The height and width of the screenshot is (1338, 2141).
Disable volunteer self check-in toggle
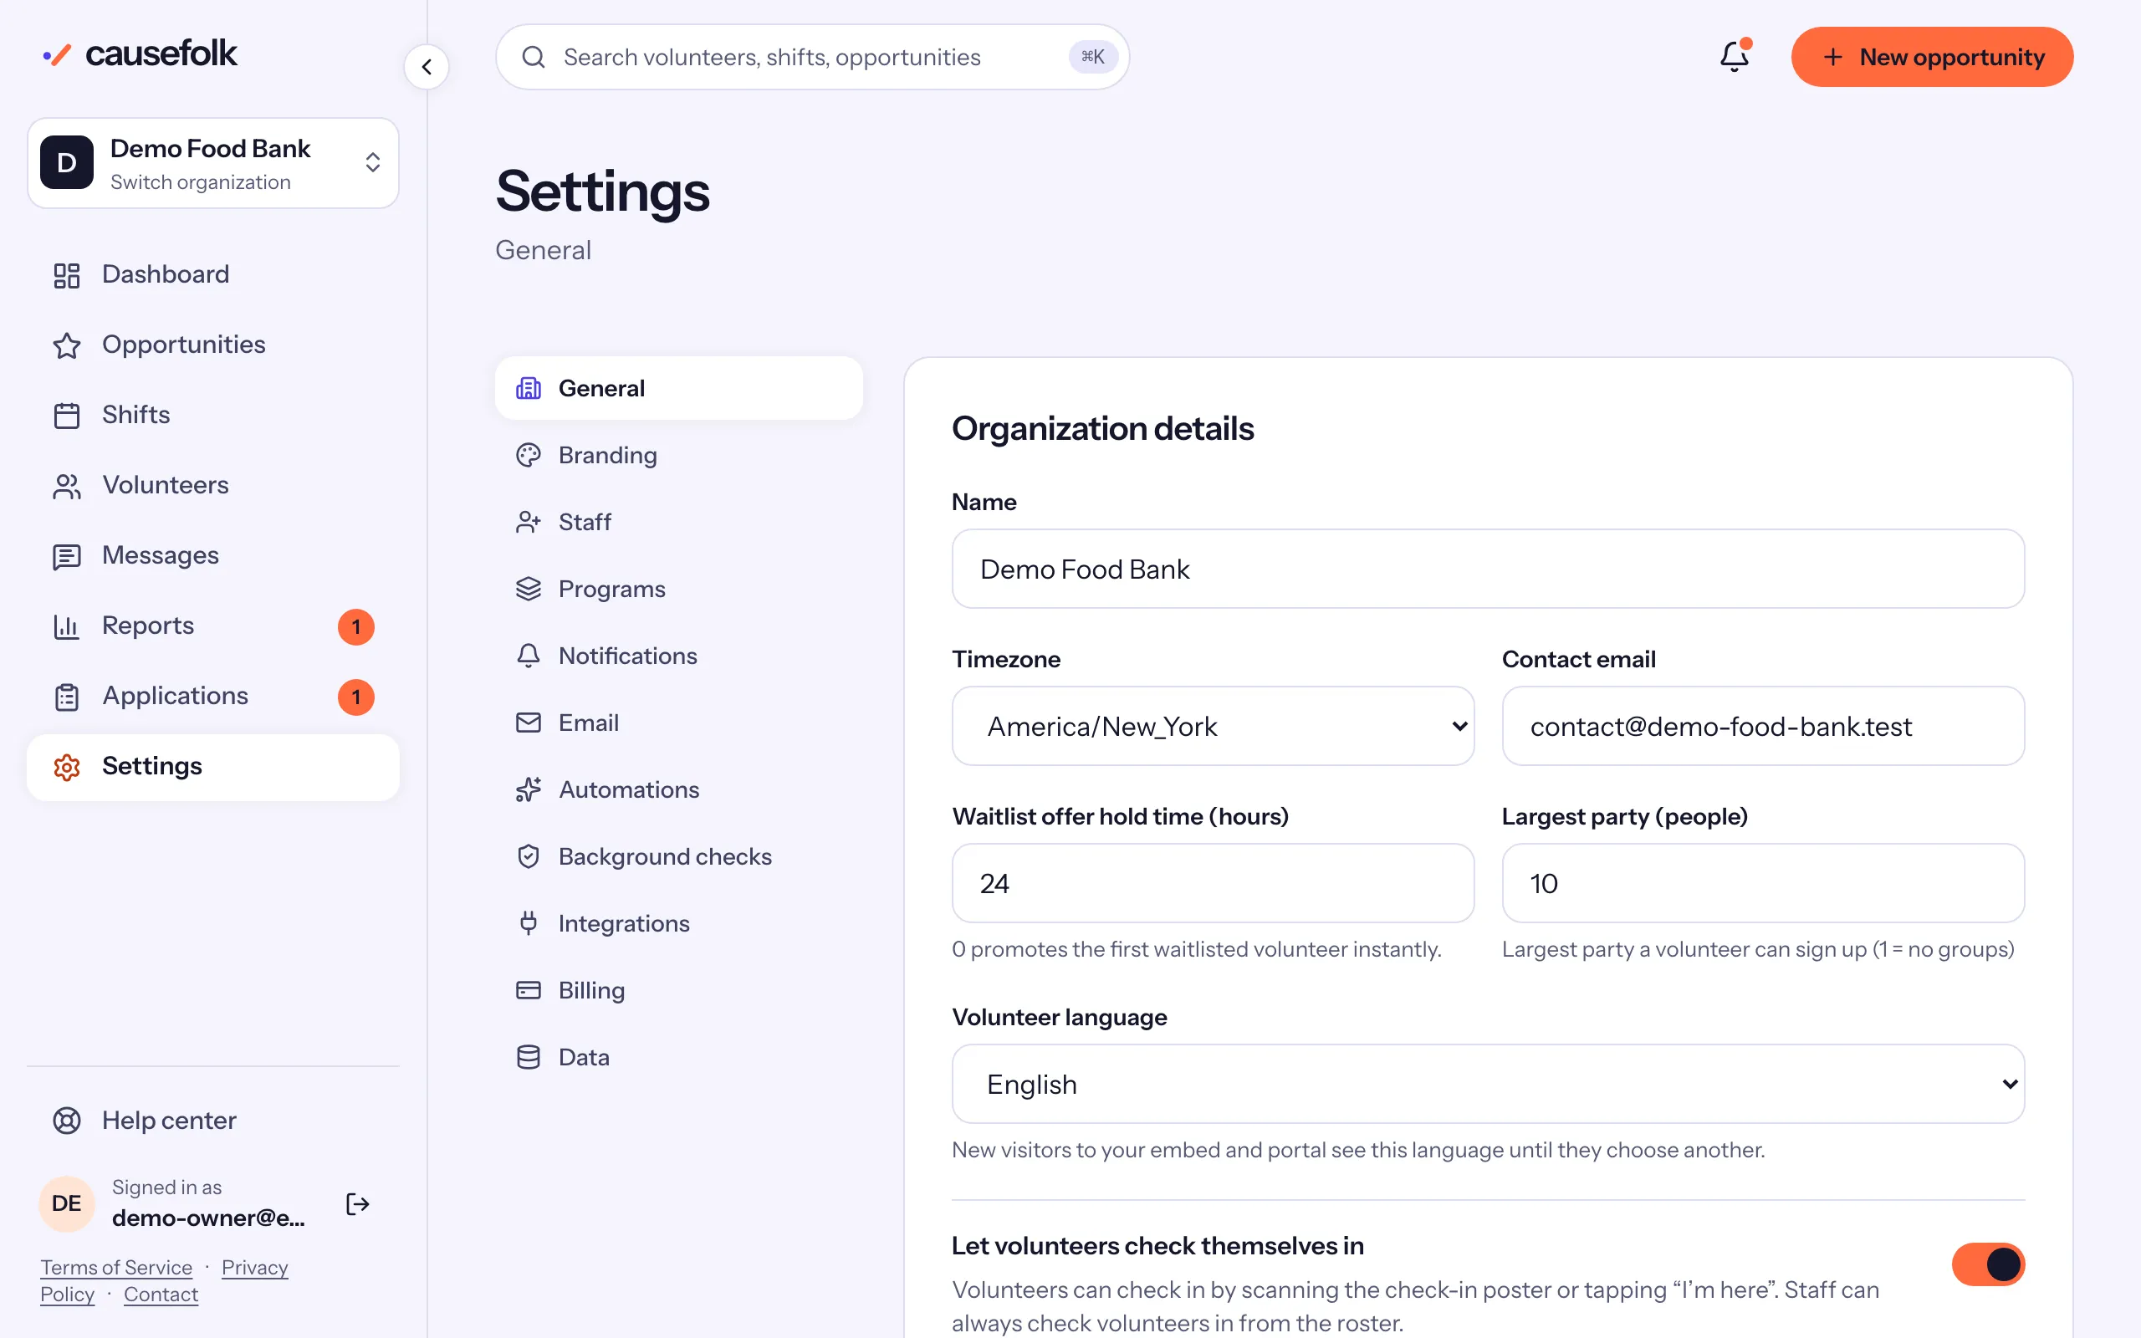[x=1987, y=1264]
